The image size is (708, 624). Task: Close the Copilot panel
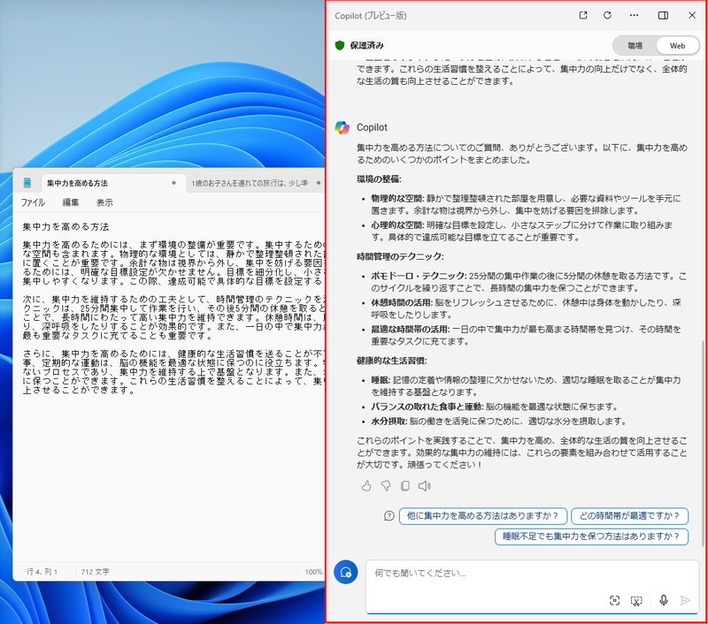692,15
